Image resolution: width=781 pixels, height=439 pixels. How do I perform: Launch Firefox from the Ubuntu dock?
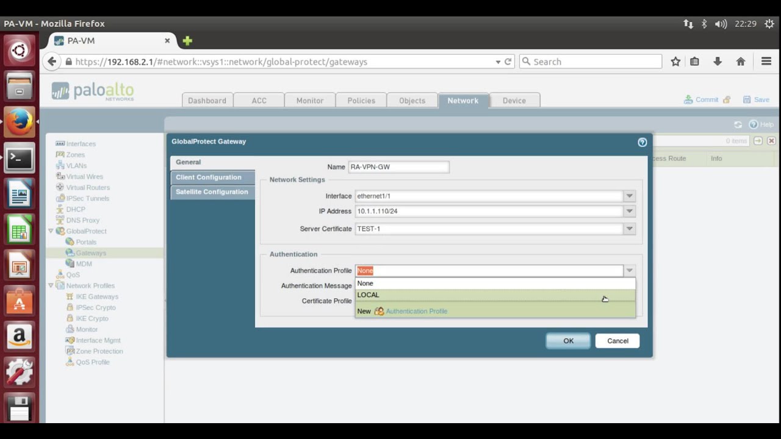coord(20,122)
